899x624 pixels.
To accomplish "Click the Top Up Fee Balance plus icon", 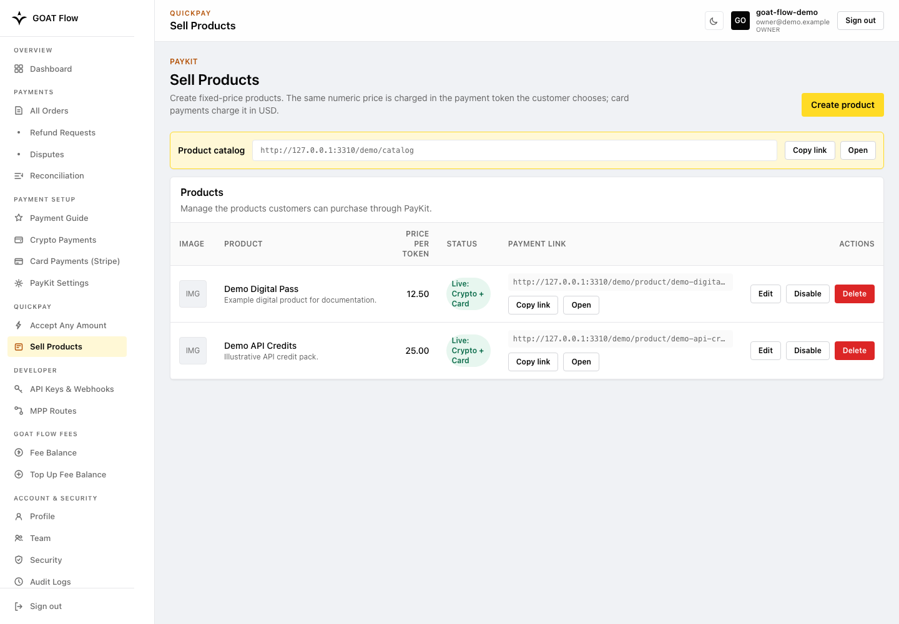I will pos(19,475).
